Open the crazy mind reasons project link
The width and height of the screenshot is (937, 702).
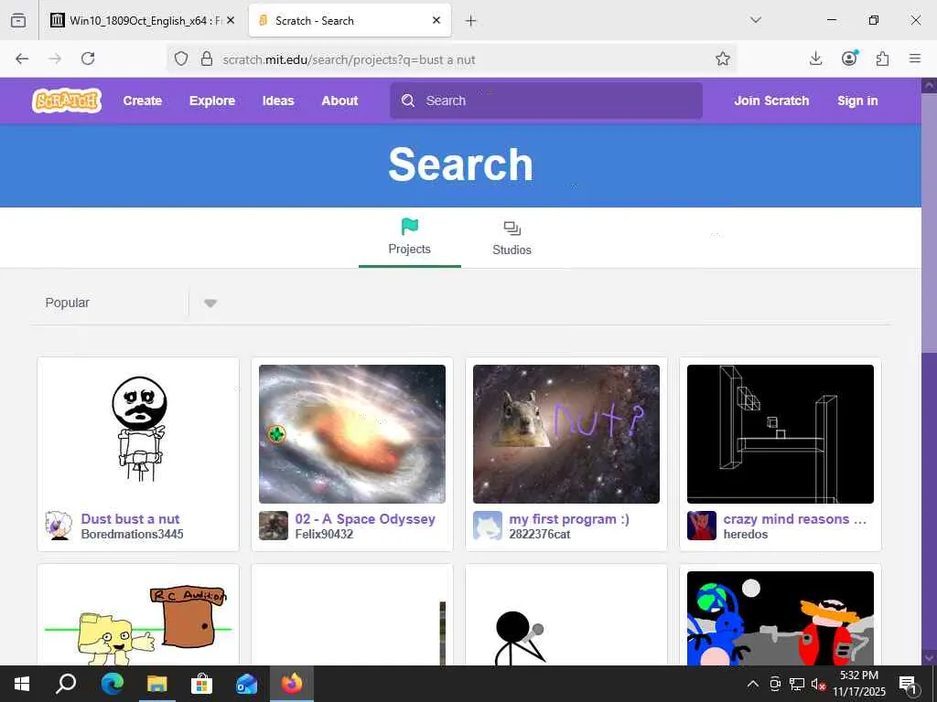tap(795, 519)
